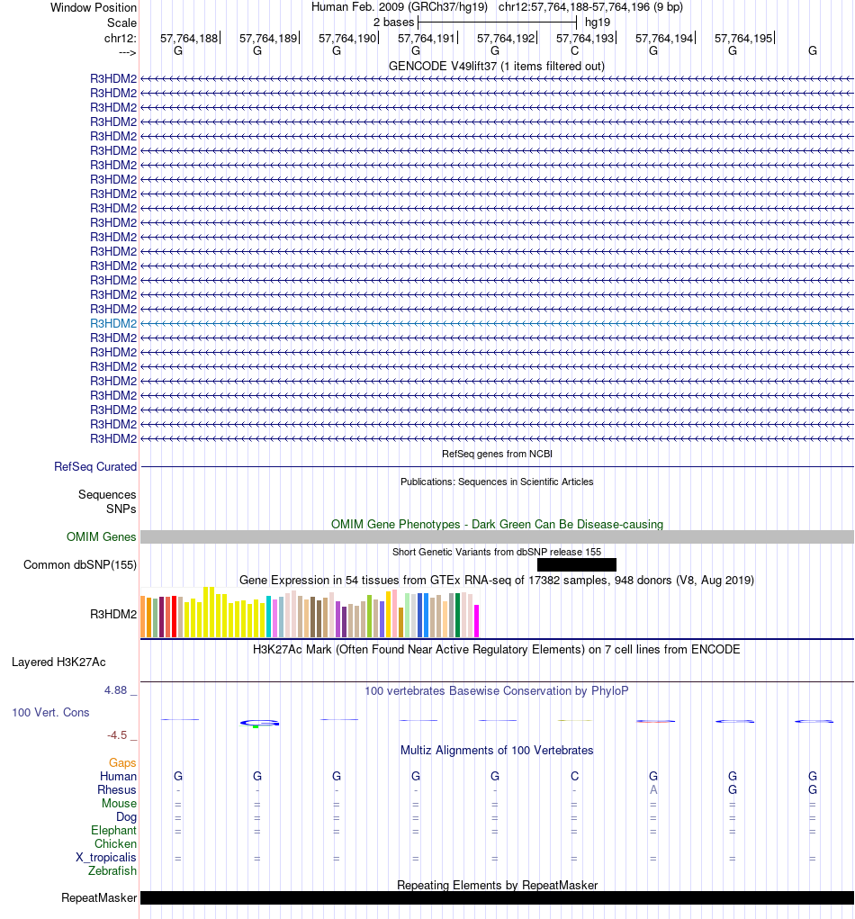Click the 'chr12:' ruler label
The height and width of the screenshot is (919, 855).
coord(120,39)
